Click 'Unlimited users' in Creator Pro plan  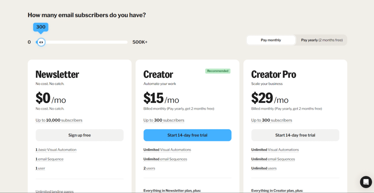(264, 168)
